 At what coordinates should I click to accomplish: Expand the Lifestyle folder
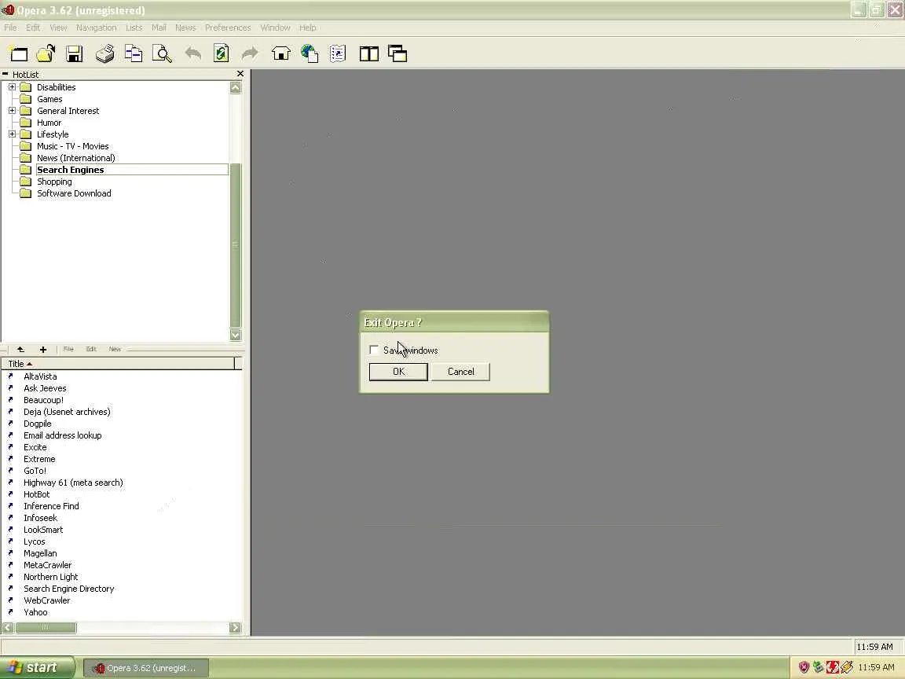point(12,134)
